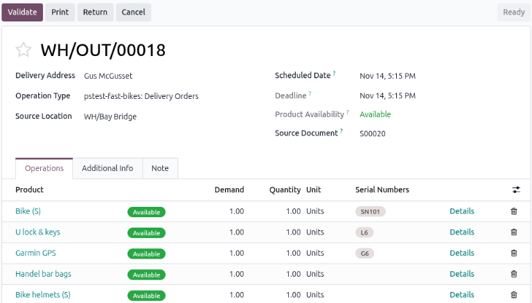The height and width of the screenshot is (303, 532).
Task: Click the Print button
Action: pyautogui.click(x=60, y=12)
